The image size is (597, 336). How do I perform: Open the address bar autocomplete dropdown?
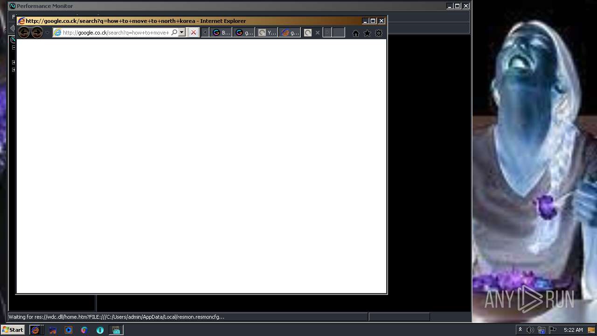pos(182,33)
